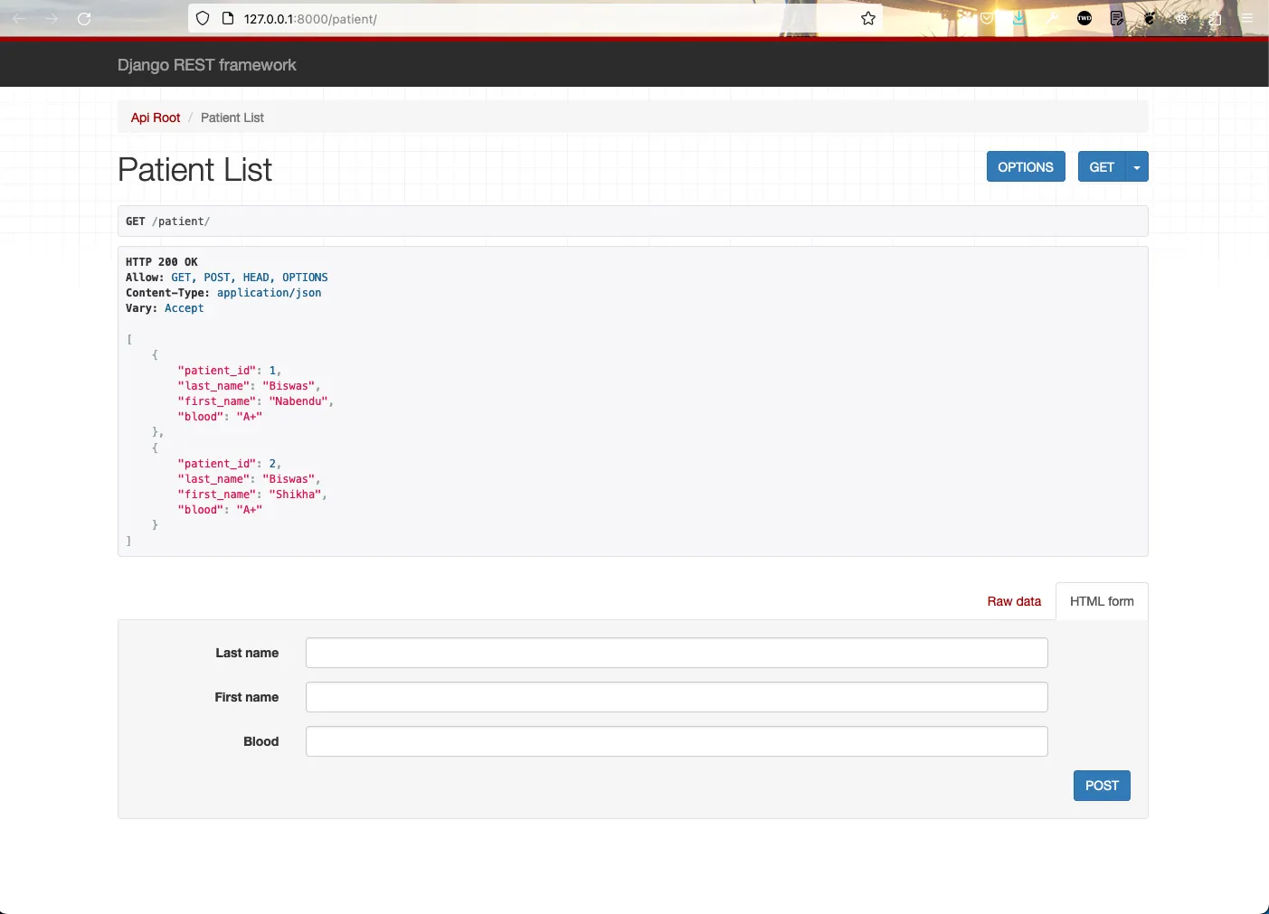Focus the First name input field
The image size is (1269, 914).
(677, 697)
